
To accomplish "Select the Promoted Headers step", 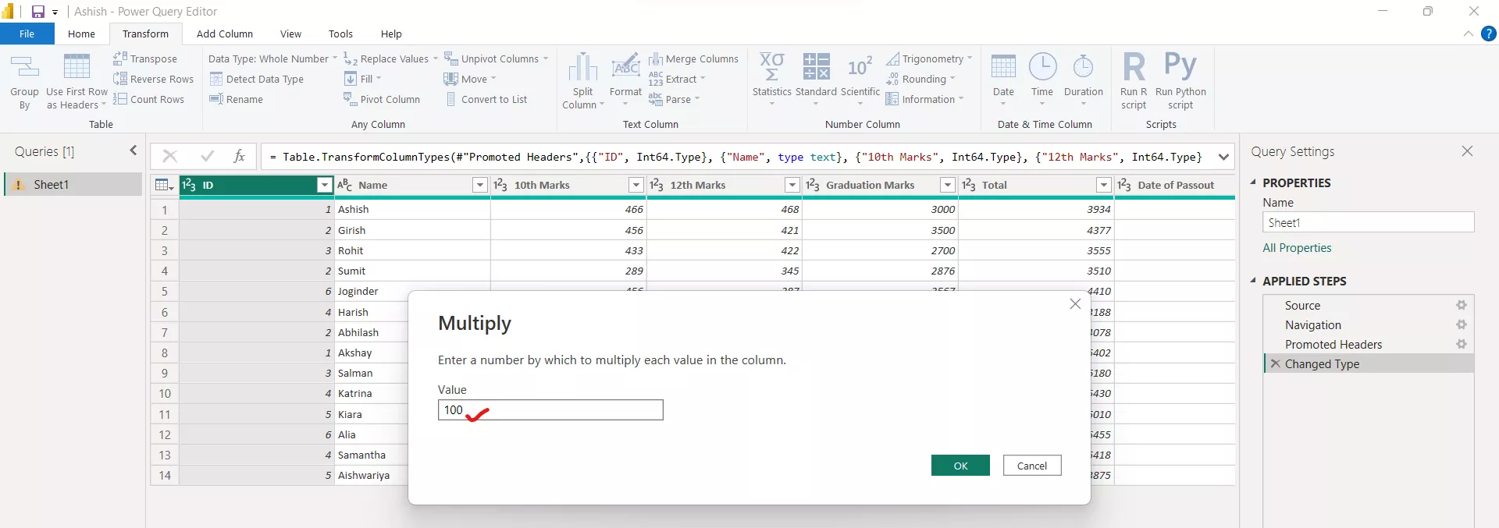I will point(1333,344).
